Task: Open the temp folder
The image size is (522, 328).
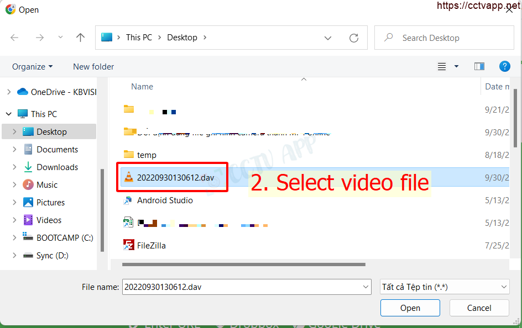Action: click(147, 155)
